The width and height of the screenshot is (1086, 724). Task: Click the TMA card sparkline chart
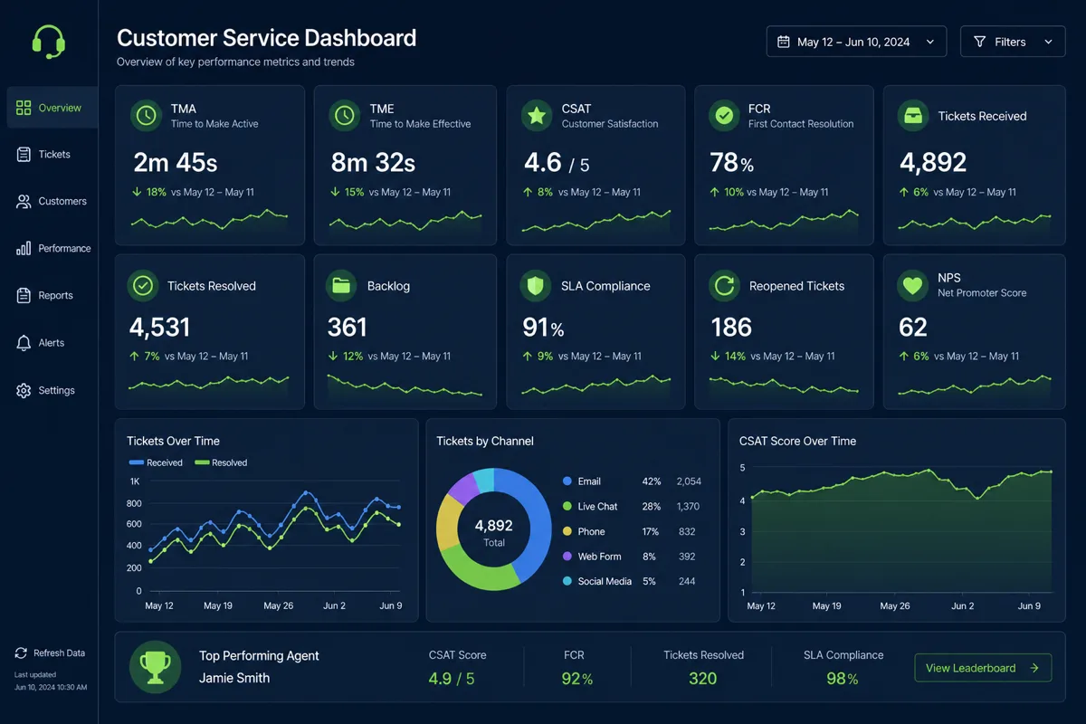[209, 219]
